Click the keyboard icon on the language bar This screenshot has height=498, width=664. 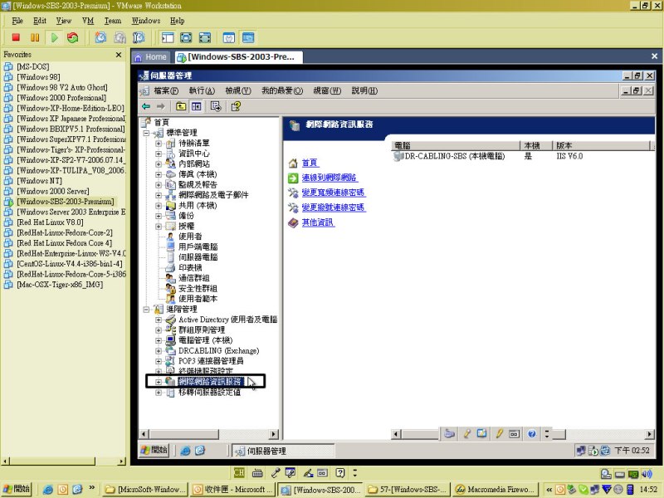point(257,472)
